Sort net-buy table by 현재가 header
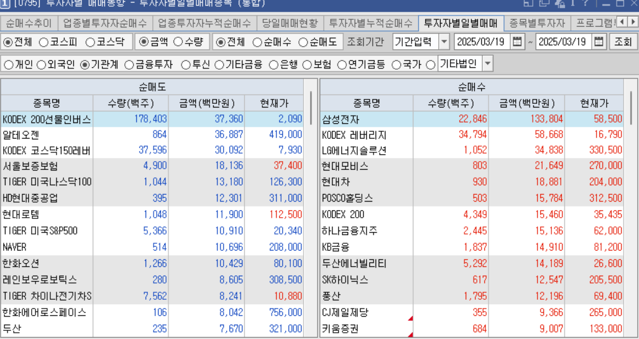Viewport: 639px width, 339px height. [594, 103]
